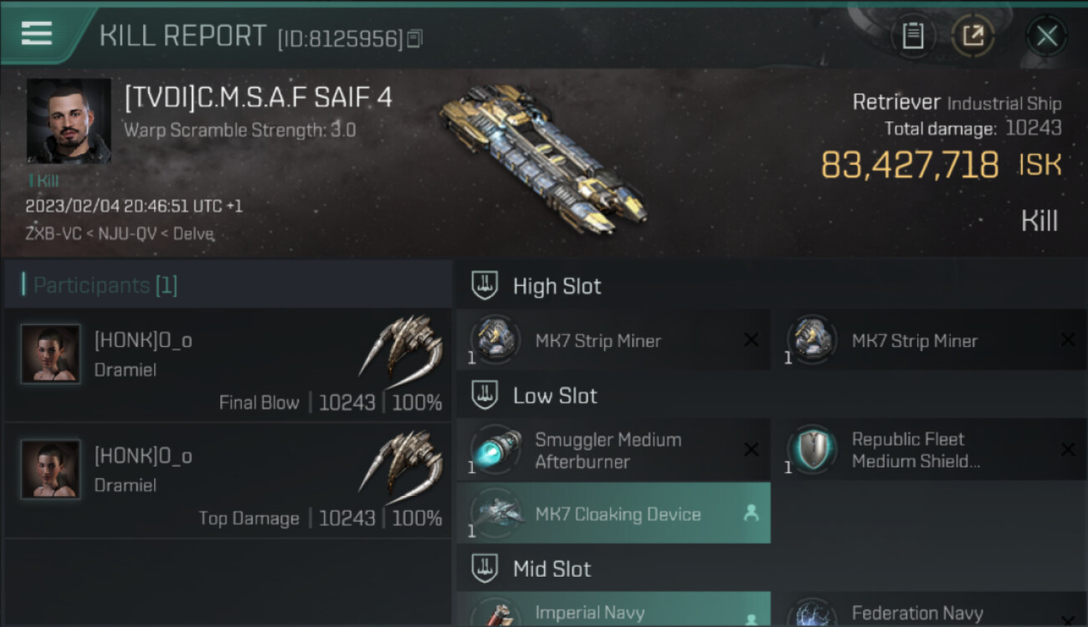Open the victim's character portrait
Image resolution: width=1088 pixels, height=627 pixels.
coord(69,120)
